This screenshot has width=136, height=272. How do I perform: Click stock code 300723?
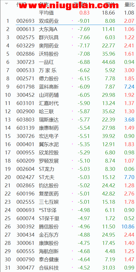(x=25, y=62)
